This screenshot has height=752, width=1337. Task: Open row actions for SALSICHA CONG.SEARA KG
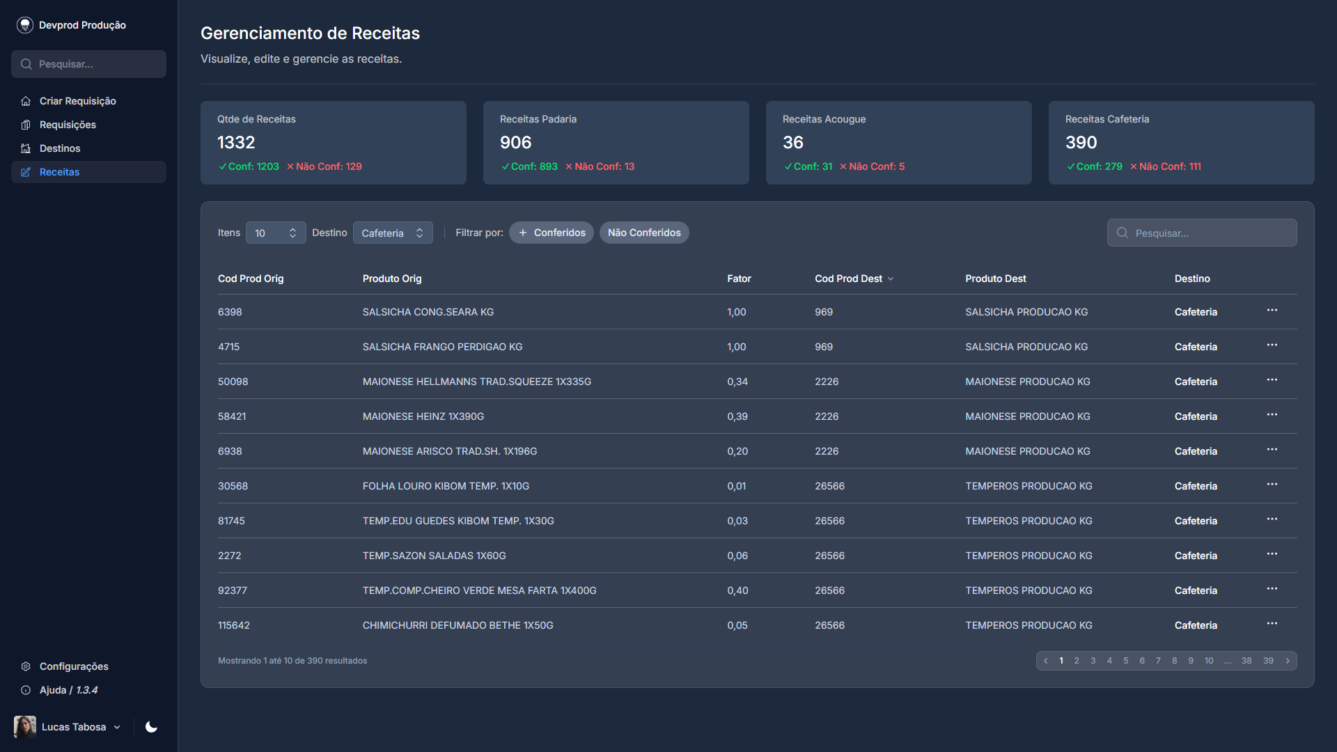(1272, 311)
